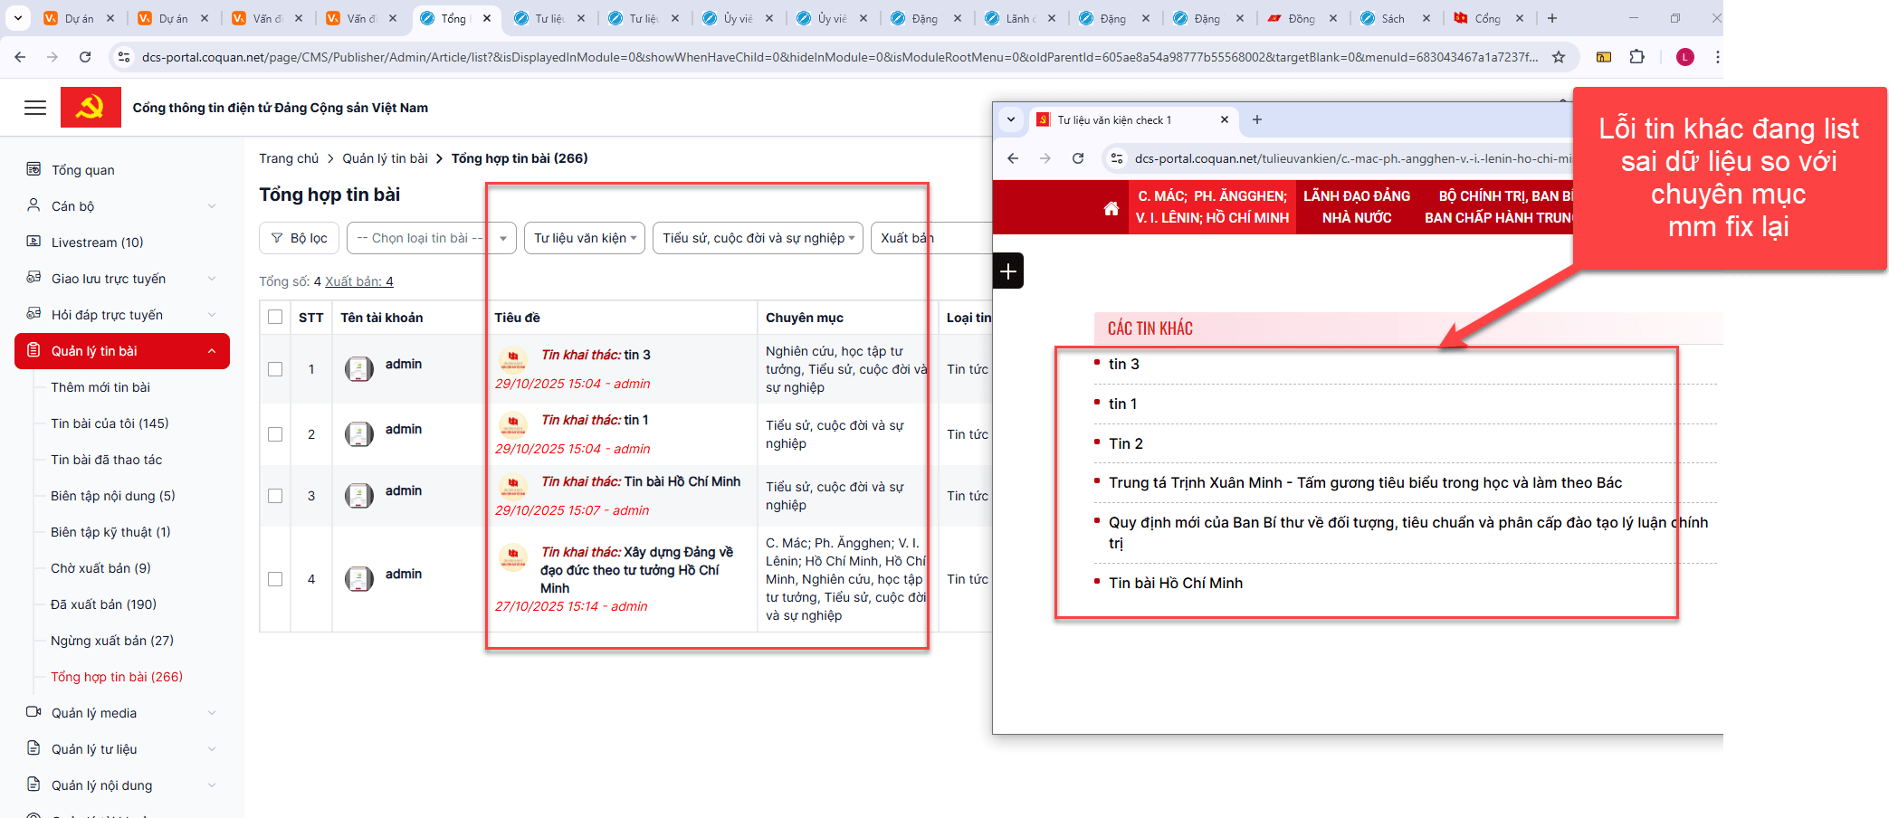Image resolution: width=1889 pixels, height=818 pixels.
Task: Click the Communist Party flag logo
Action: point(91,108)
